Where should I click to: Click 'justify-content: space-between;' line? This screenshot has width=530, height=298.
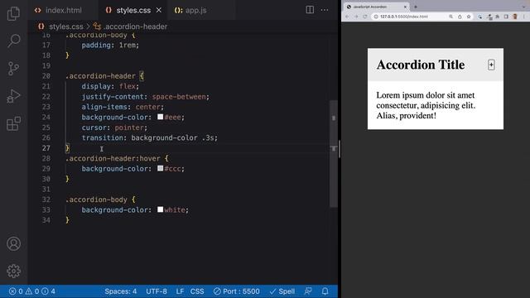pyautogui.click(x=146, y=97)
